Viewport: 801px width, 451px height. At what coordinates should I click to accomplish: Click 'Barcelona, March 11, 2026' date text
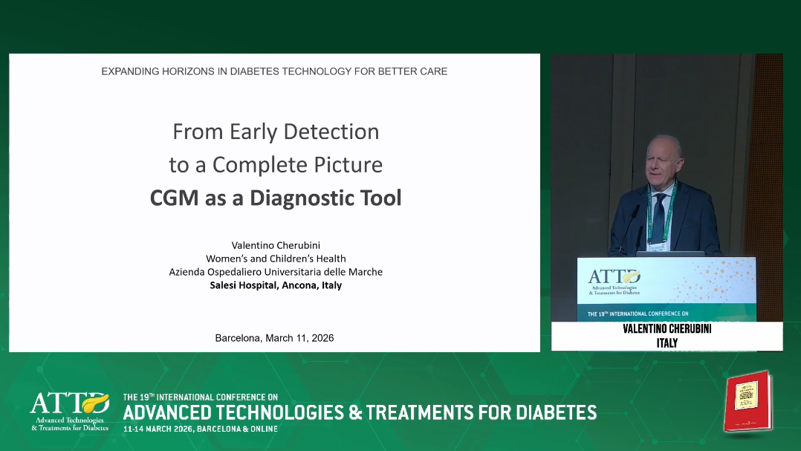pyautogui.click(x=274, y=338)
